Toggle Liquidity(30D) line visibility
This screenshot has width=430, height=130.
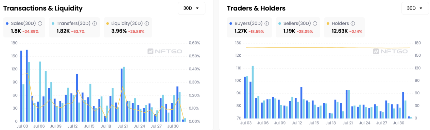(x=124, y=23)
